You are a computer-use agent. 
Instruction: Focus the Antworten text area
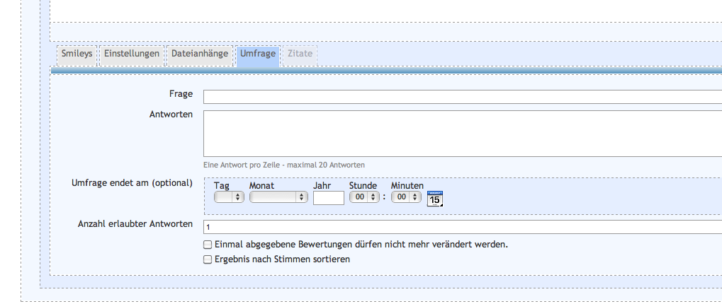(462, 133)
